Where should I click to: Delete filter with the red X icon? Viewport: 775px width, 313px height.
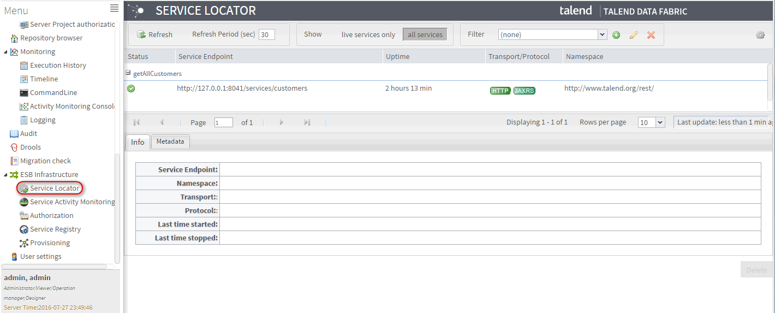pos(651,35)
